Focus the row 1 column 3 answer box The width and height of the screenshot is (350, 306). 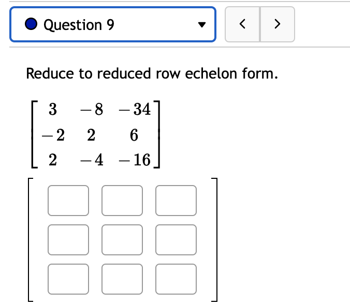click(176, 201)
